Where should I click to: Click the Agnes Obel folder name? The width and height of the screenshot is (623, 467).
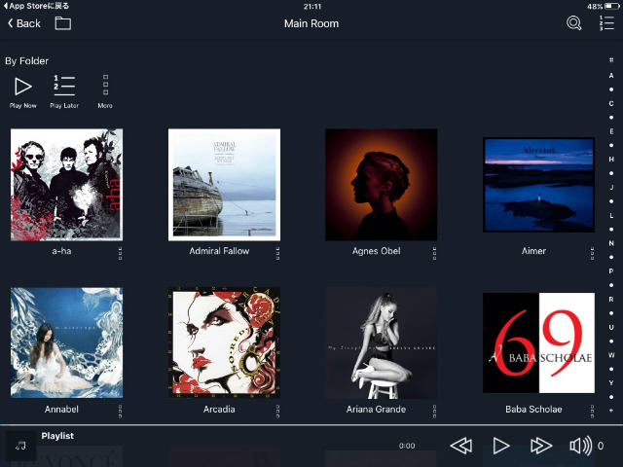coord(377,251)
